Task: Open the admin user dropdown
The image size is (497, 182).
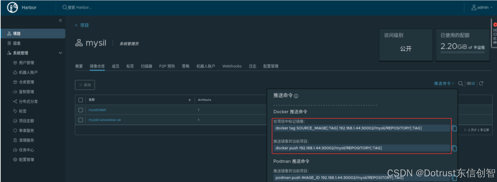Action: click(482, 7)
